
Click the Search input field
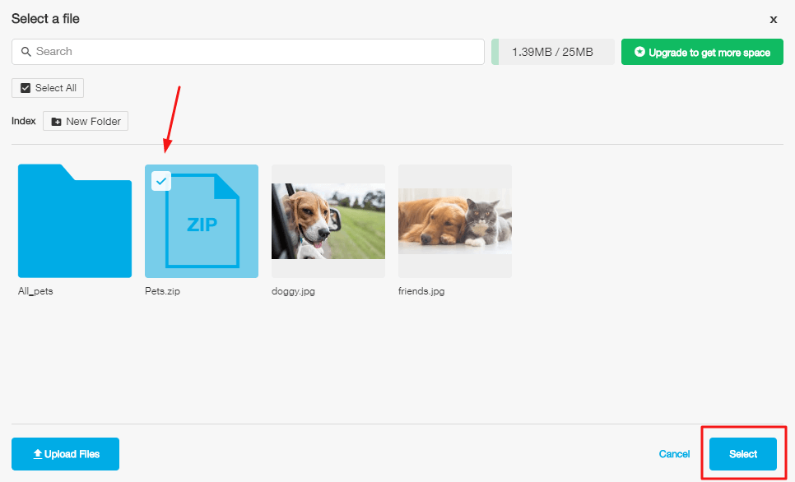click(x=248, y=52)
